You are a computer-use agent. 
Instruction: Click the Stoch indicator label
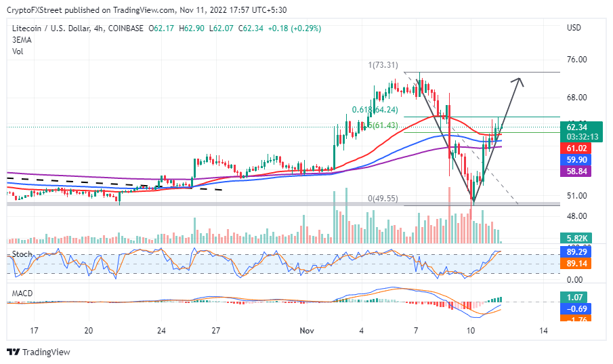pos(22,254)
